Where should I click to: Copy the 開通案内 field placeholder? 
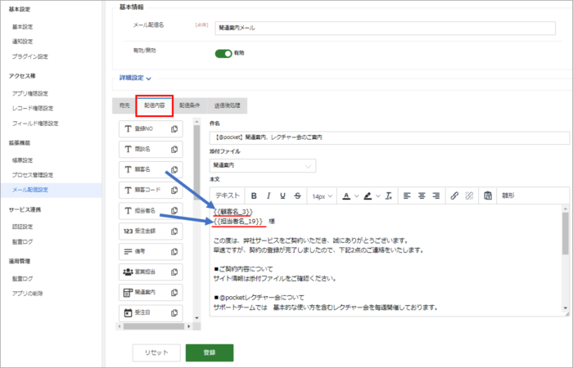(x=174, y=293)
